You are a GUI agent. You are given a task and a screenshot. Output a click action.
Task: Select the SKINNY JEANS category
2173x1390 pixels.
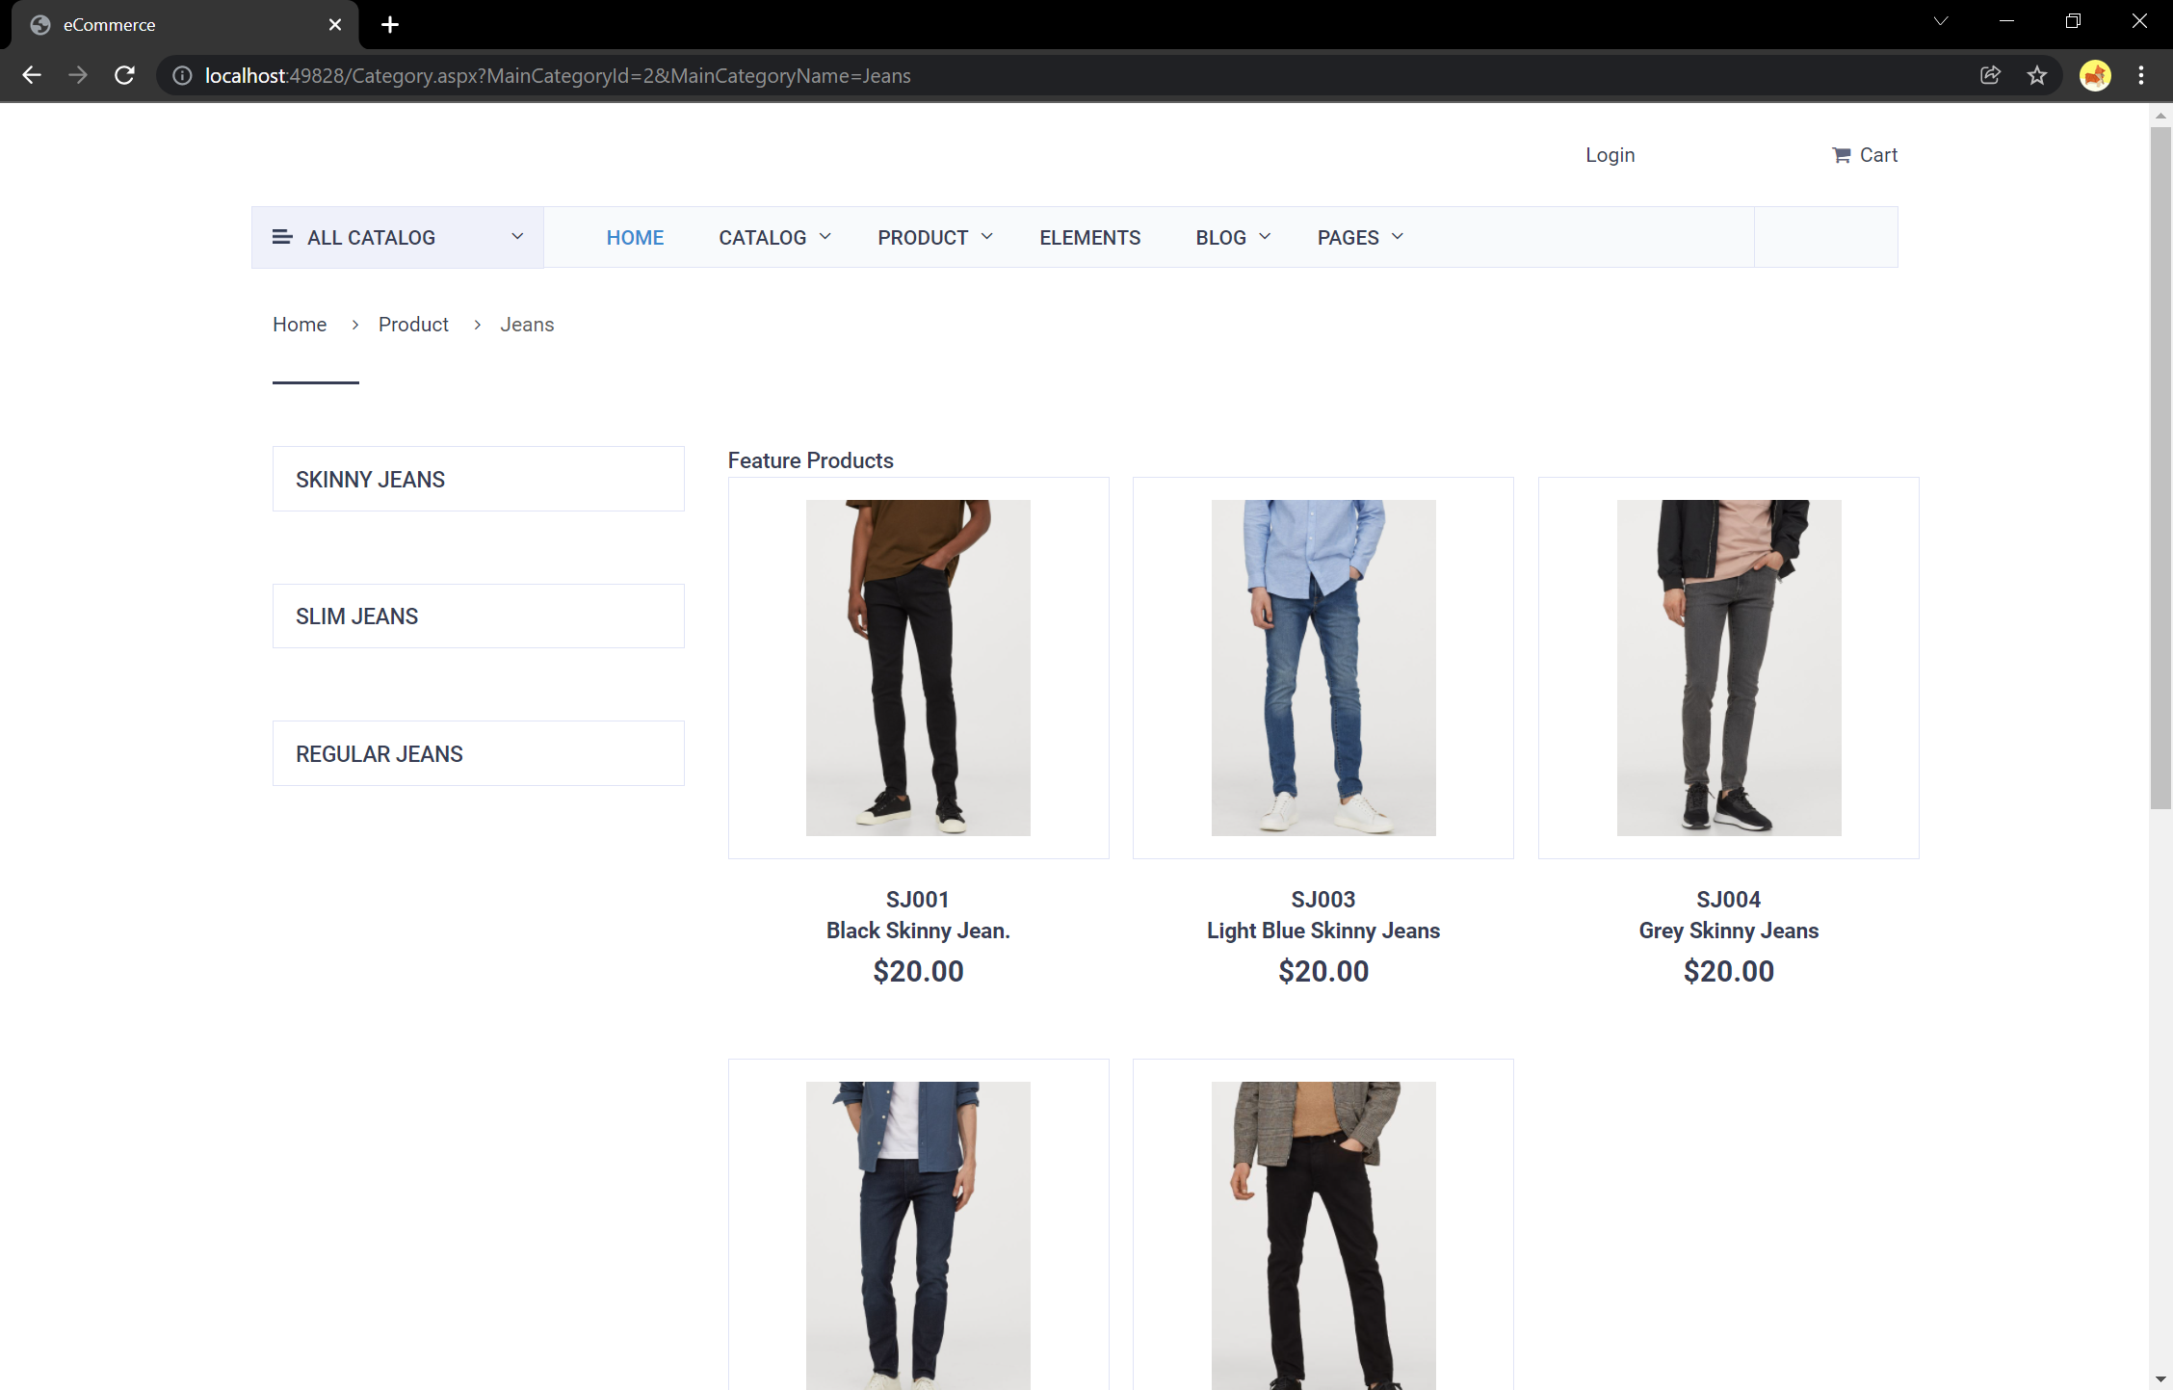point(478,479)
